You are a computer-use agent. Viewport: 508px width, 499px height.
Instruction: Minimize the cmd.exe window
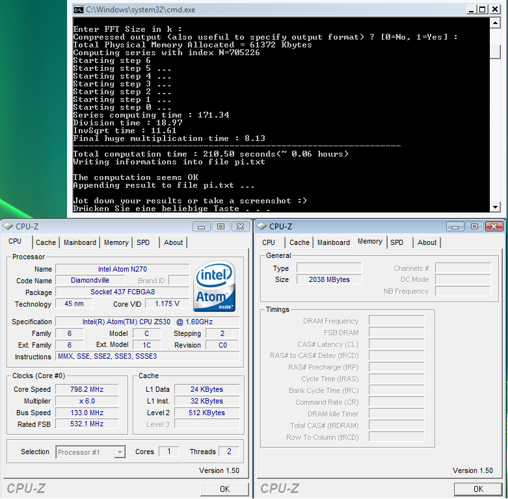[x=471, y=10]
